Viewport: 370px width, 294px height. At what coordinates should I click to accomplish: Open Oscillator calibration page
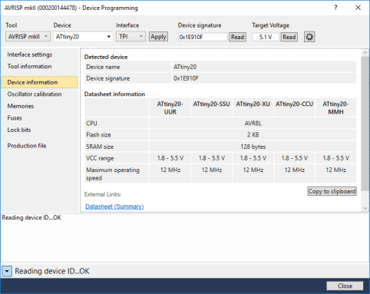[x=35, y=94]
